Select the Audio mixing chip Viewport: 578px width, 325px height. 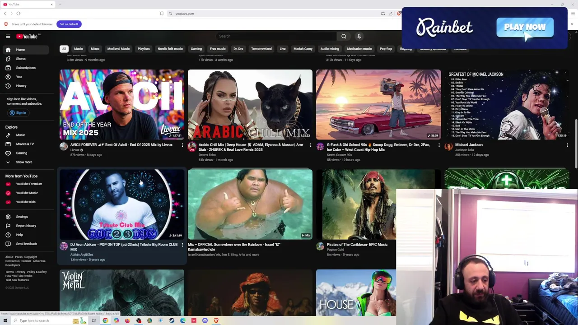(x=330, y=49)
